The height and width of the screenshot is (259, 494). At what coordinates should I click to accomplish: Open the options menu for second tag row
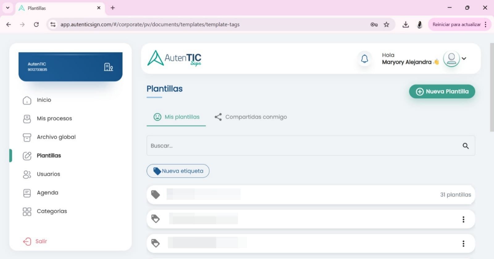coord(463,219)
